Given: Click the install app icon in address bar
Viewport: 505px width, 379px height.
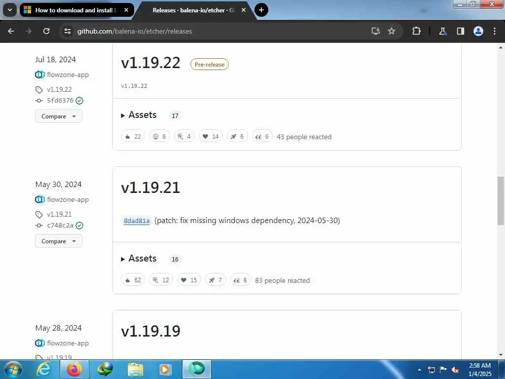Looking at the screenshot, I should [375, 31].
